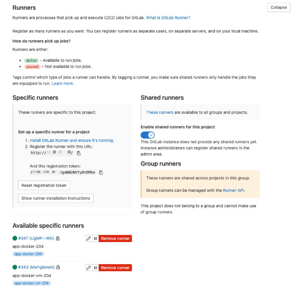Pause runner #347
The width and height of the screenshot is (296, 295).
(x=95, y=239)
